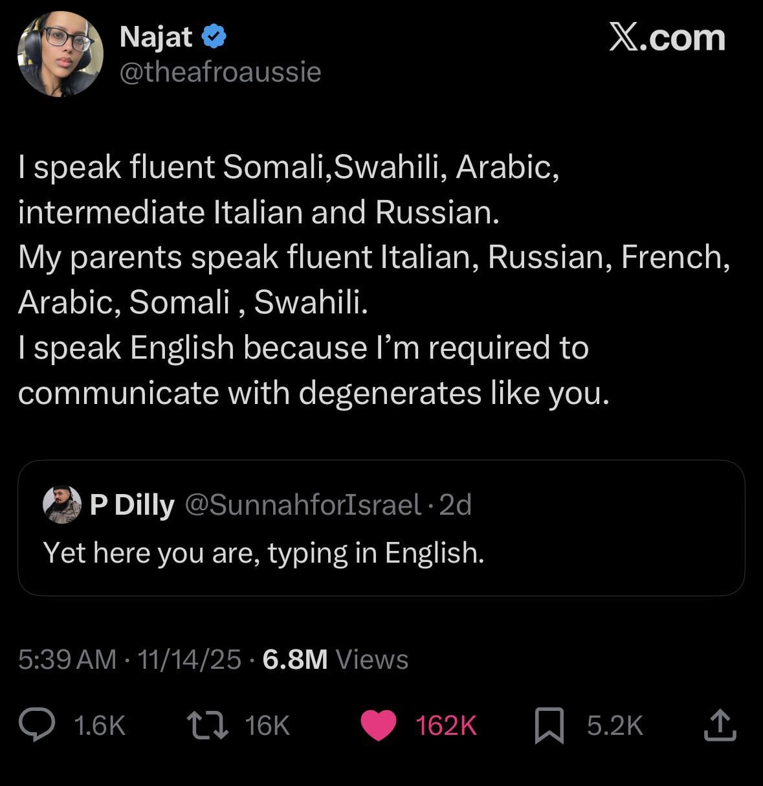This screenshot has width=763, height=786.
Task: Click the 5:39 AM timestamp
Action: pos(67,659)
